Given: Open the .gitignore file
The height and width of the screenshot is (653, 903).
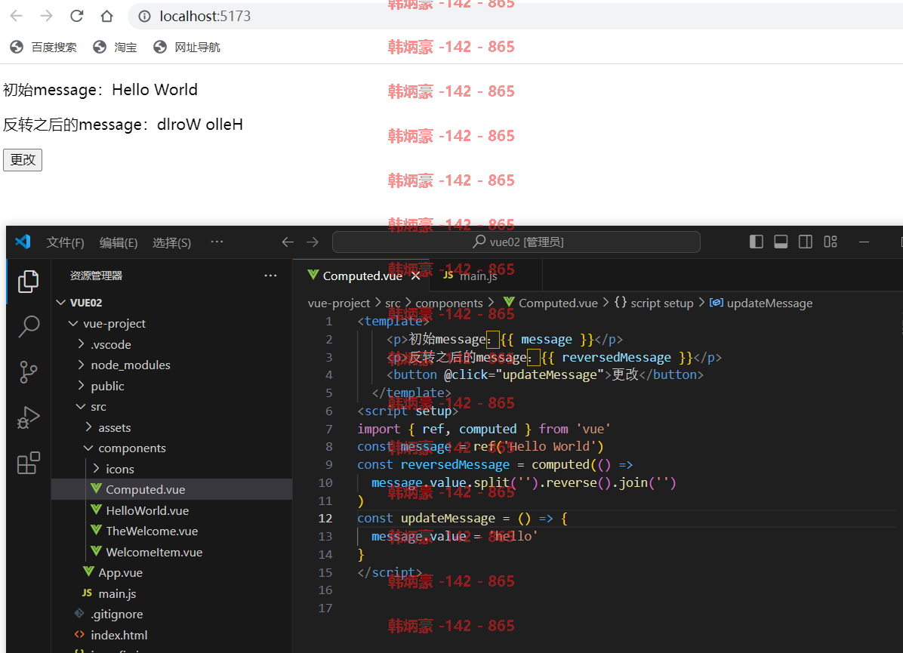Looking at the screenshot, I should [171, 614].
